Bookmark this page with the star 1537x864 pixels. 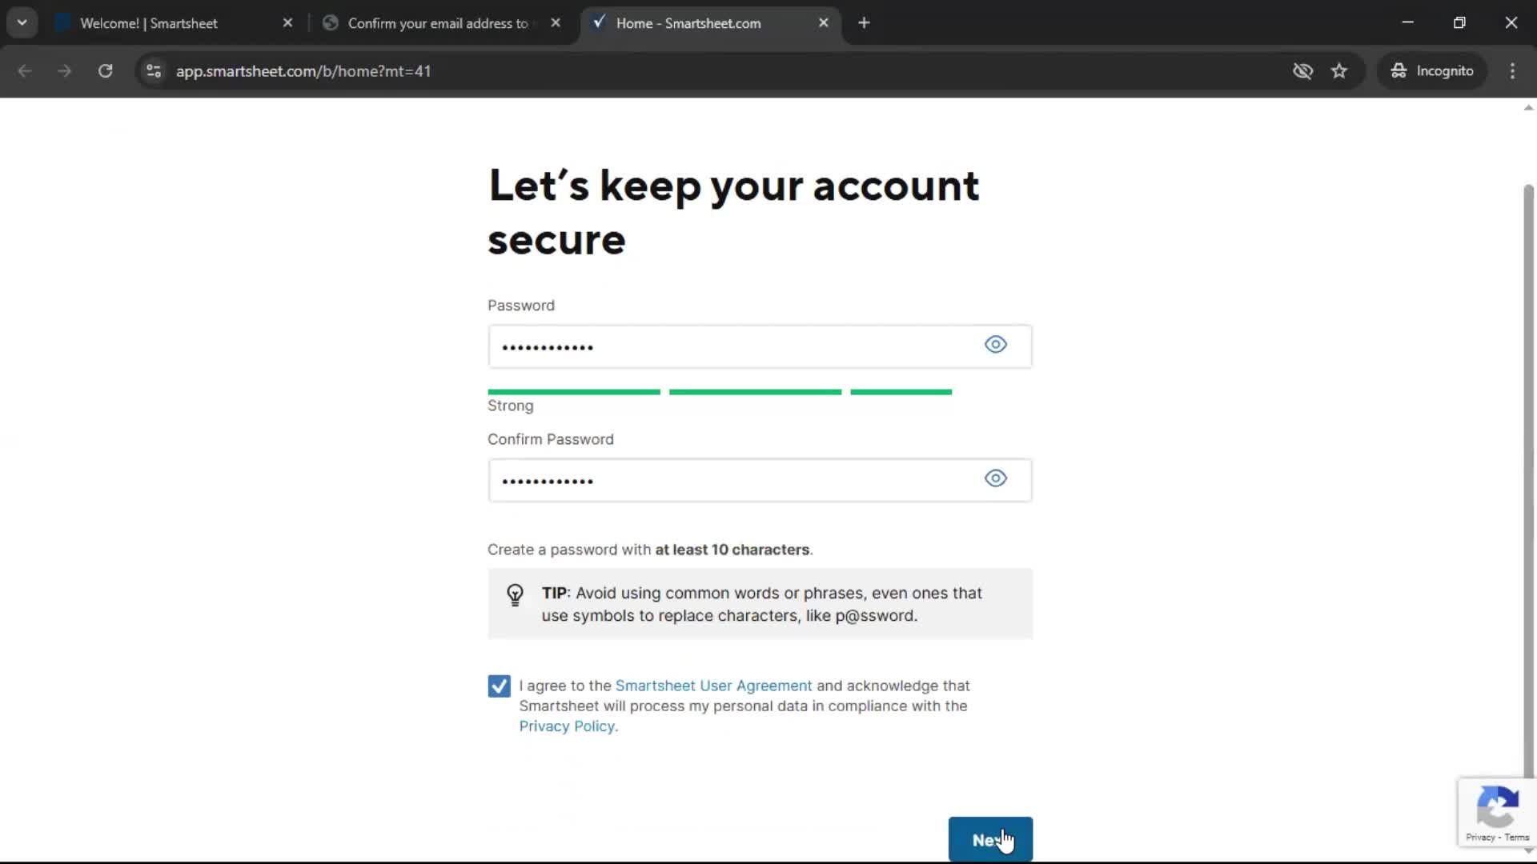pyautogui.click(x=1339, y=71)
